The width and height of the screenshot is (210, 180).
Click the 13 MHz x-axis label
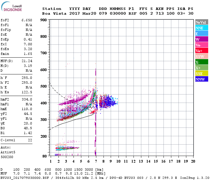pos(141,161)
